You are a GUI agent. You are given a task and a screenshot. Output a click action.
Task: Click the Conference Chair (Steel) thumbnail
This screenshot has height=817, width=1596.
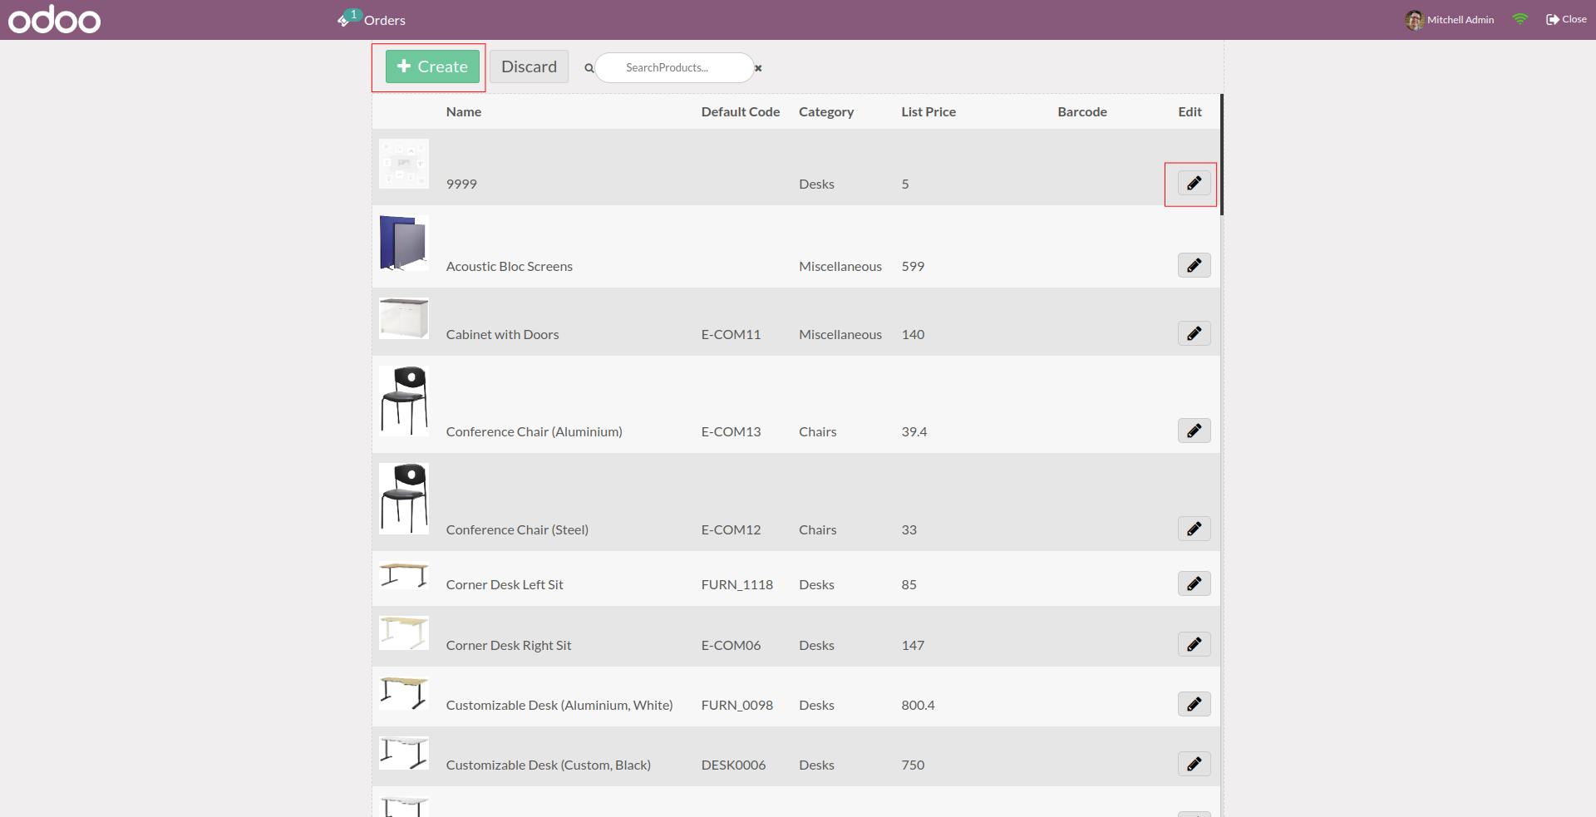pos(404,499)
